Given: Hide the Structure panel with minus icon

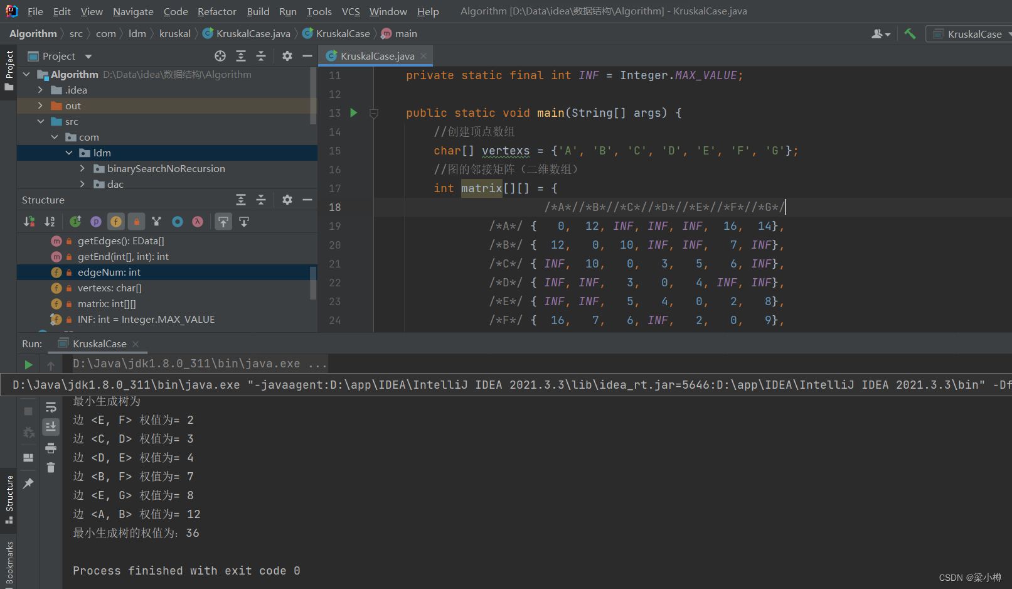Looking at the screenshot, I should click(x=307, y=200).
